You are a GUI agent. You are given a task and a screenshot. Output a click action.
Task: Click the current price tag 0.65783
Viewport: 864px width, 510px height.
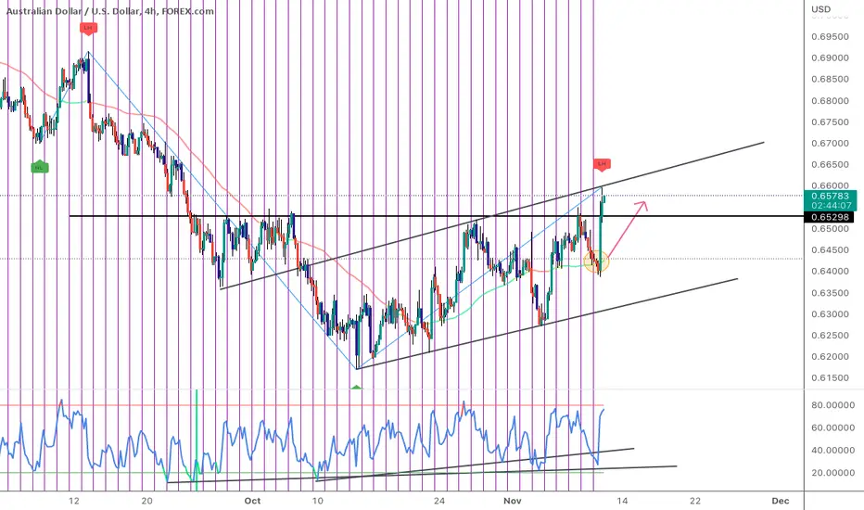tap(831, 196)
